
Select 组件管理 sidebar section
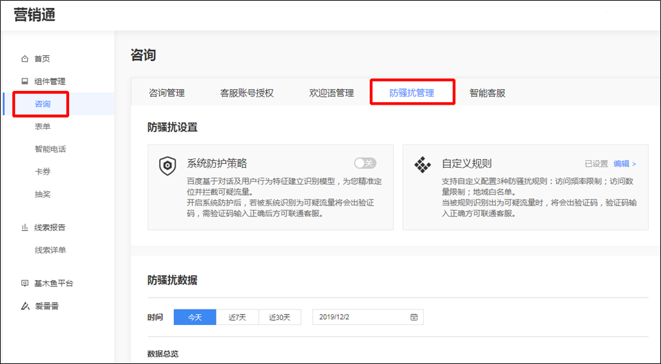pyautogui.click(x=49, y=81)
